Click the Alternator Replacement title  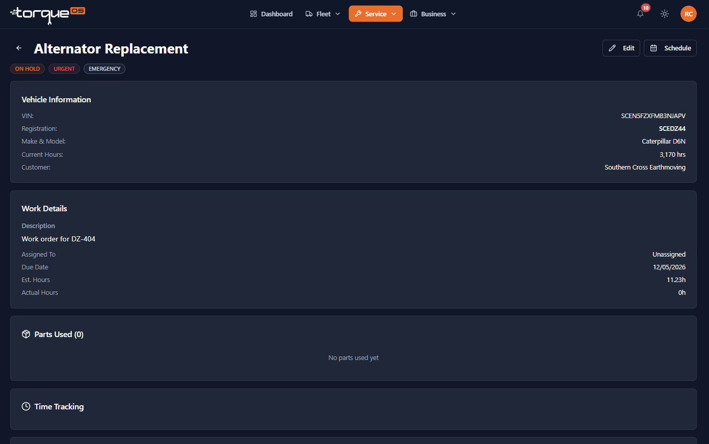[111, 49]
